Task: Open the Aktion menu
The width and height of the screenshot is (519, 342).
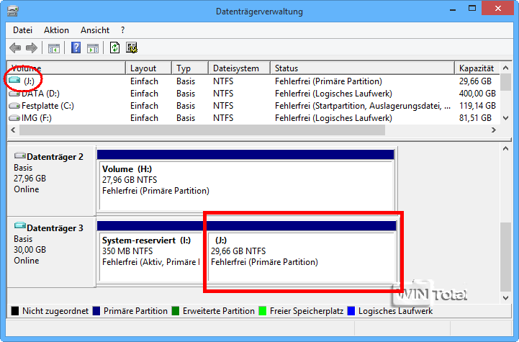Action: point(56,30)
